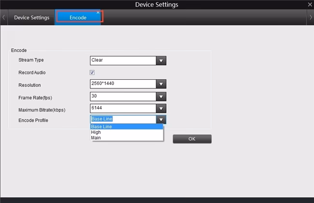
Task: Choose High from the Encode Profile list
Action: click(96, 132)
